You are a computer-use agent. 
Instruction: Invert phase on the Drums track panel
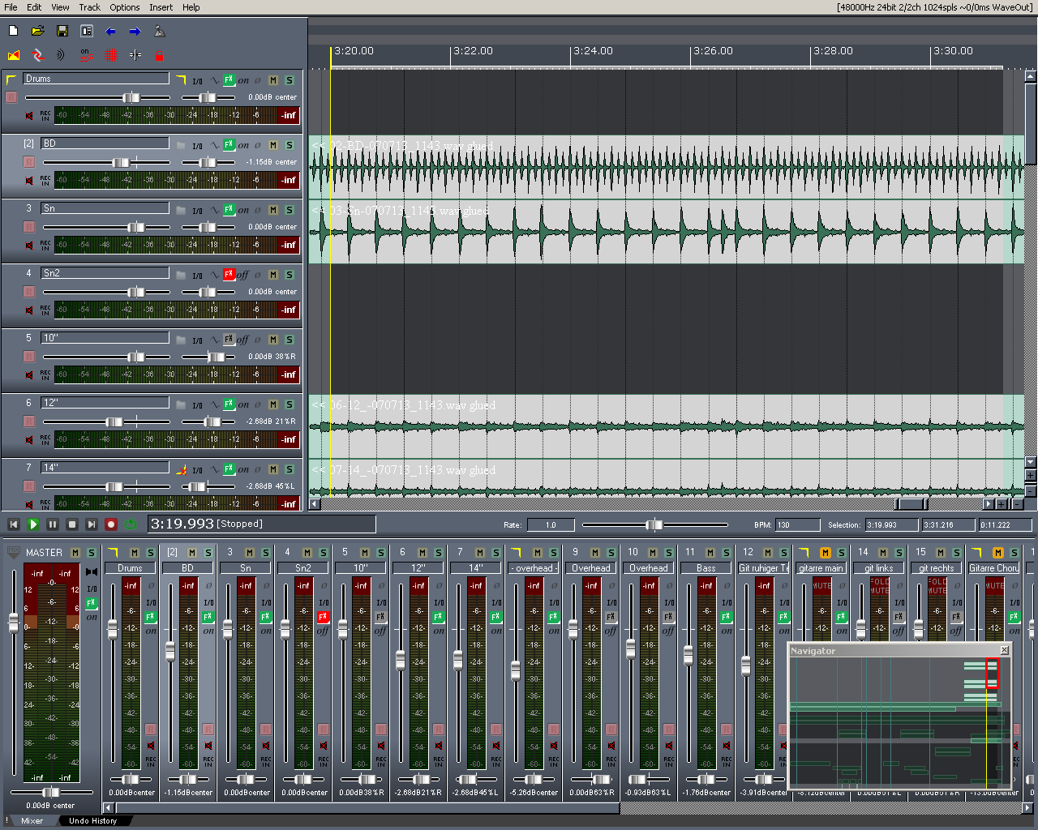[258, 80]
